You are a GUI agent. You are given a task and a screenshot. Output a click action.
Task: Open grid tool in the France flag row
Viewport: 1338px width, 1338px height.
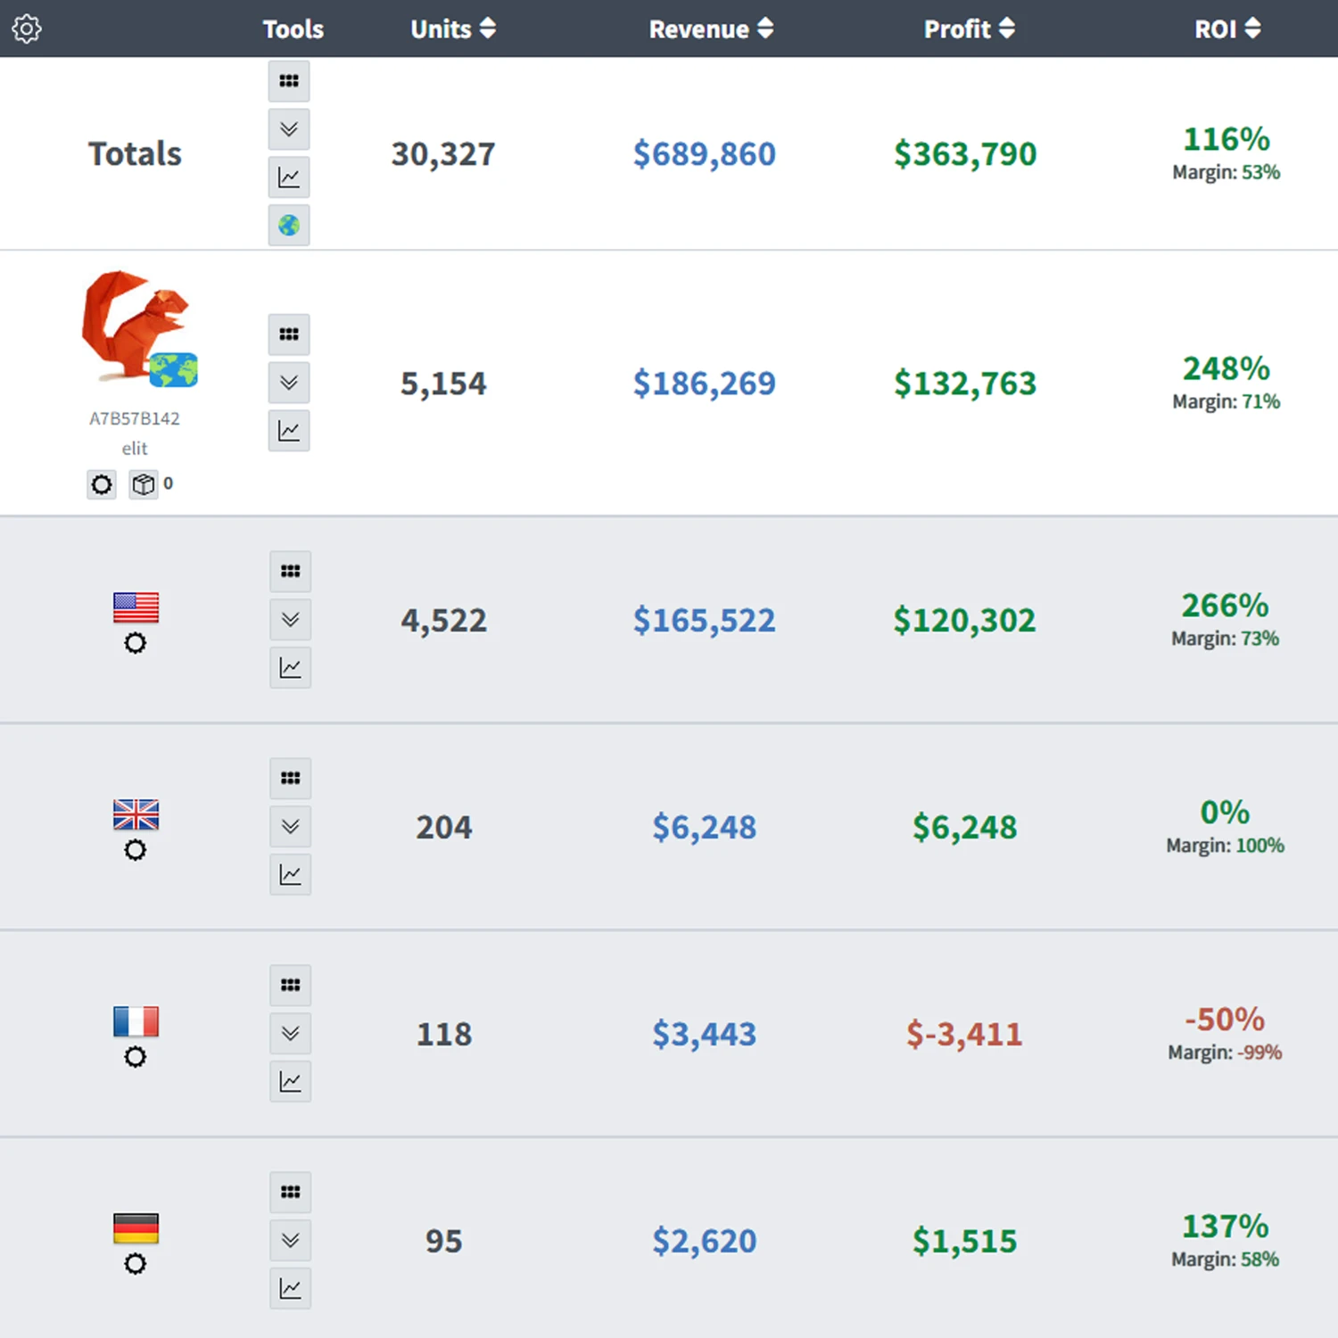pos(291,986)
